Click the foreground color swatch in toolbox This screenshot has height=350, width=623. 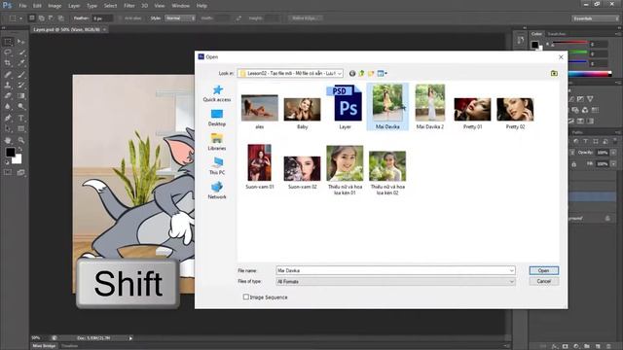click(11, 152)
